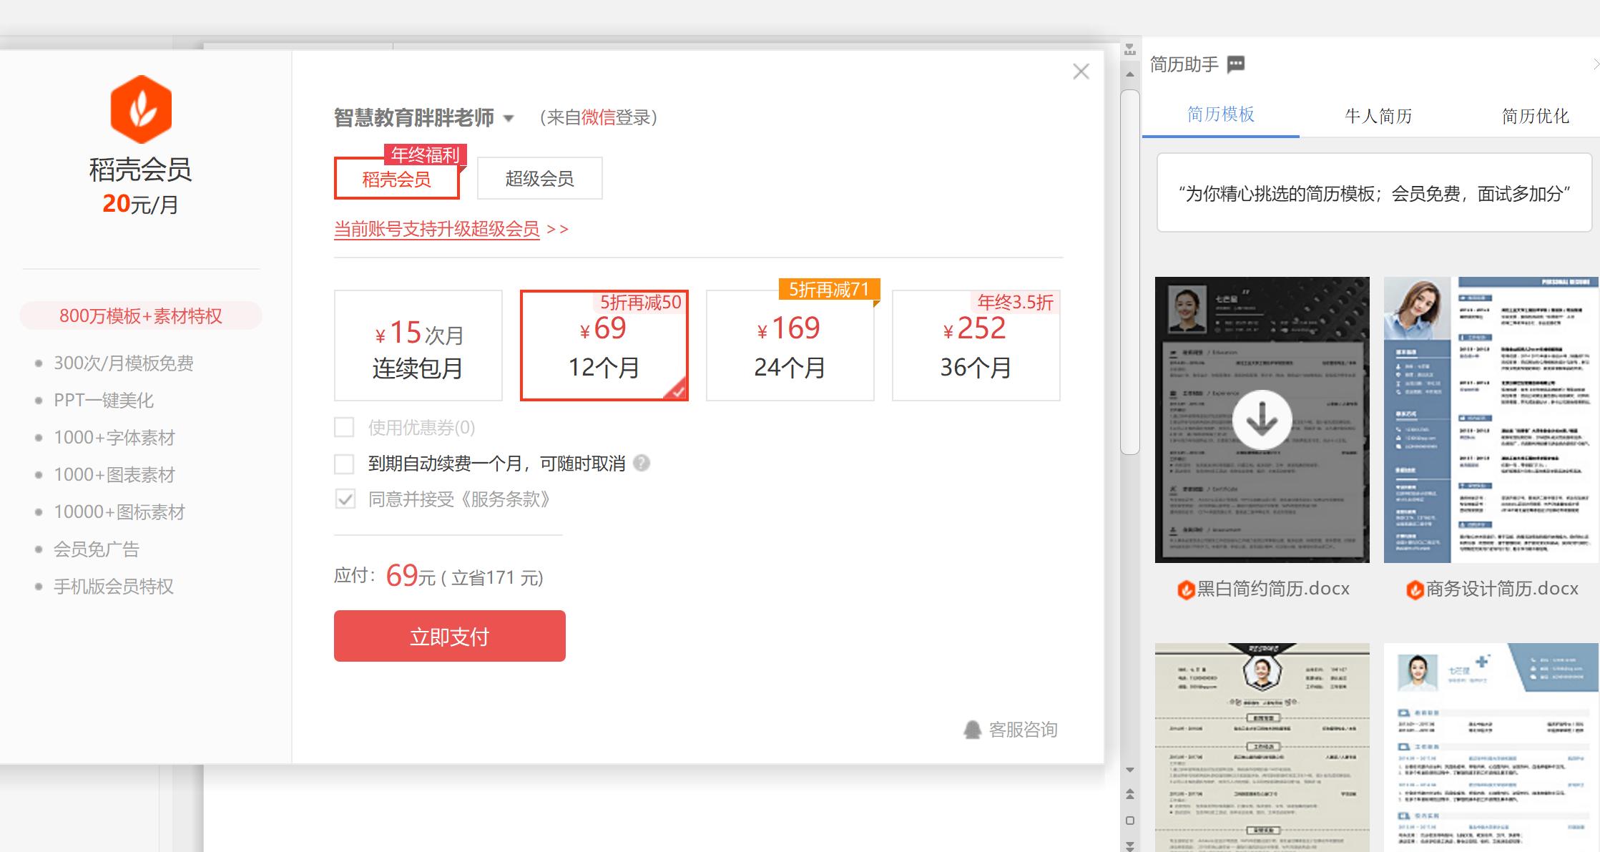Viewport: 1600px width, 852px height.
Task: Switch to the 超级会员 tab
Action: click(x=539, y=178)
